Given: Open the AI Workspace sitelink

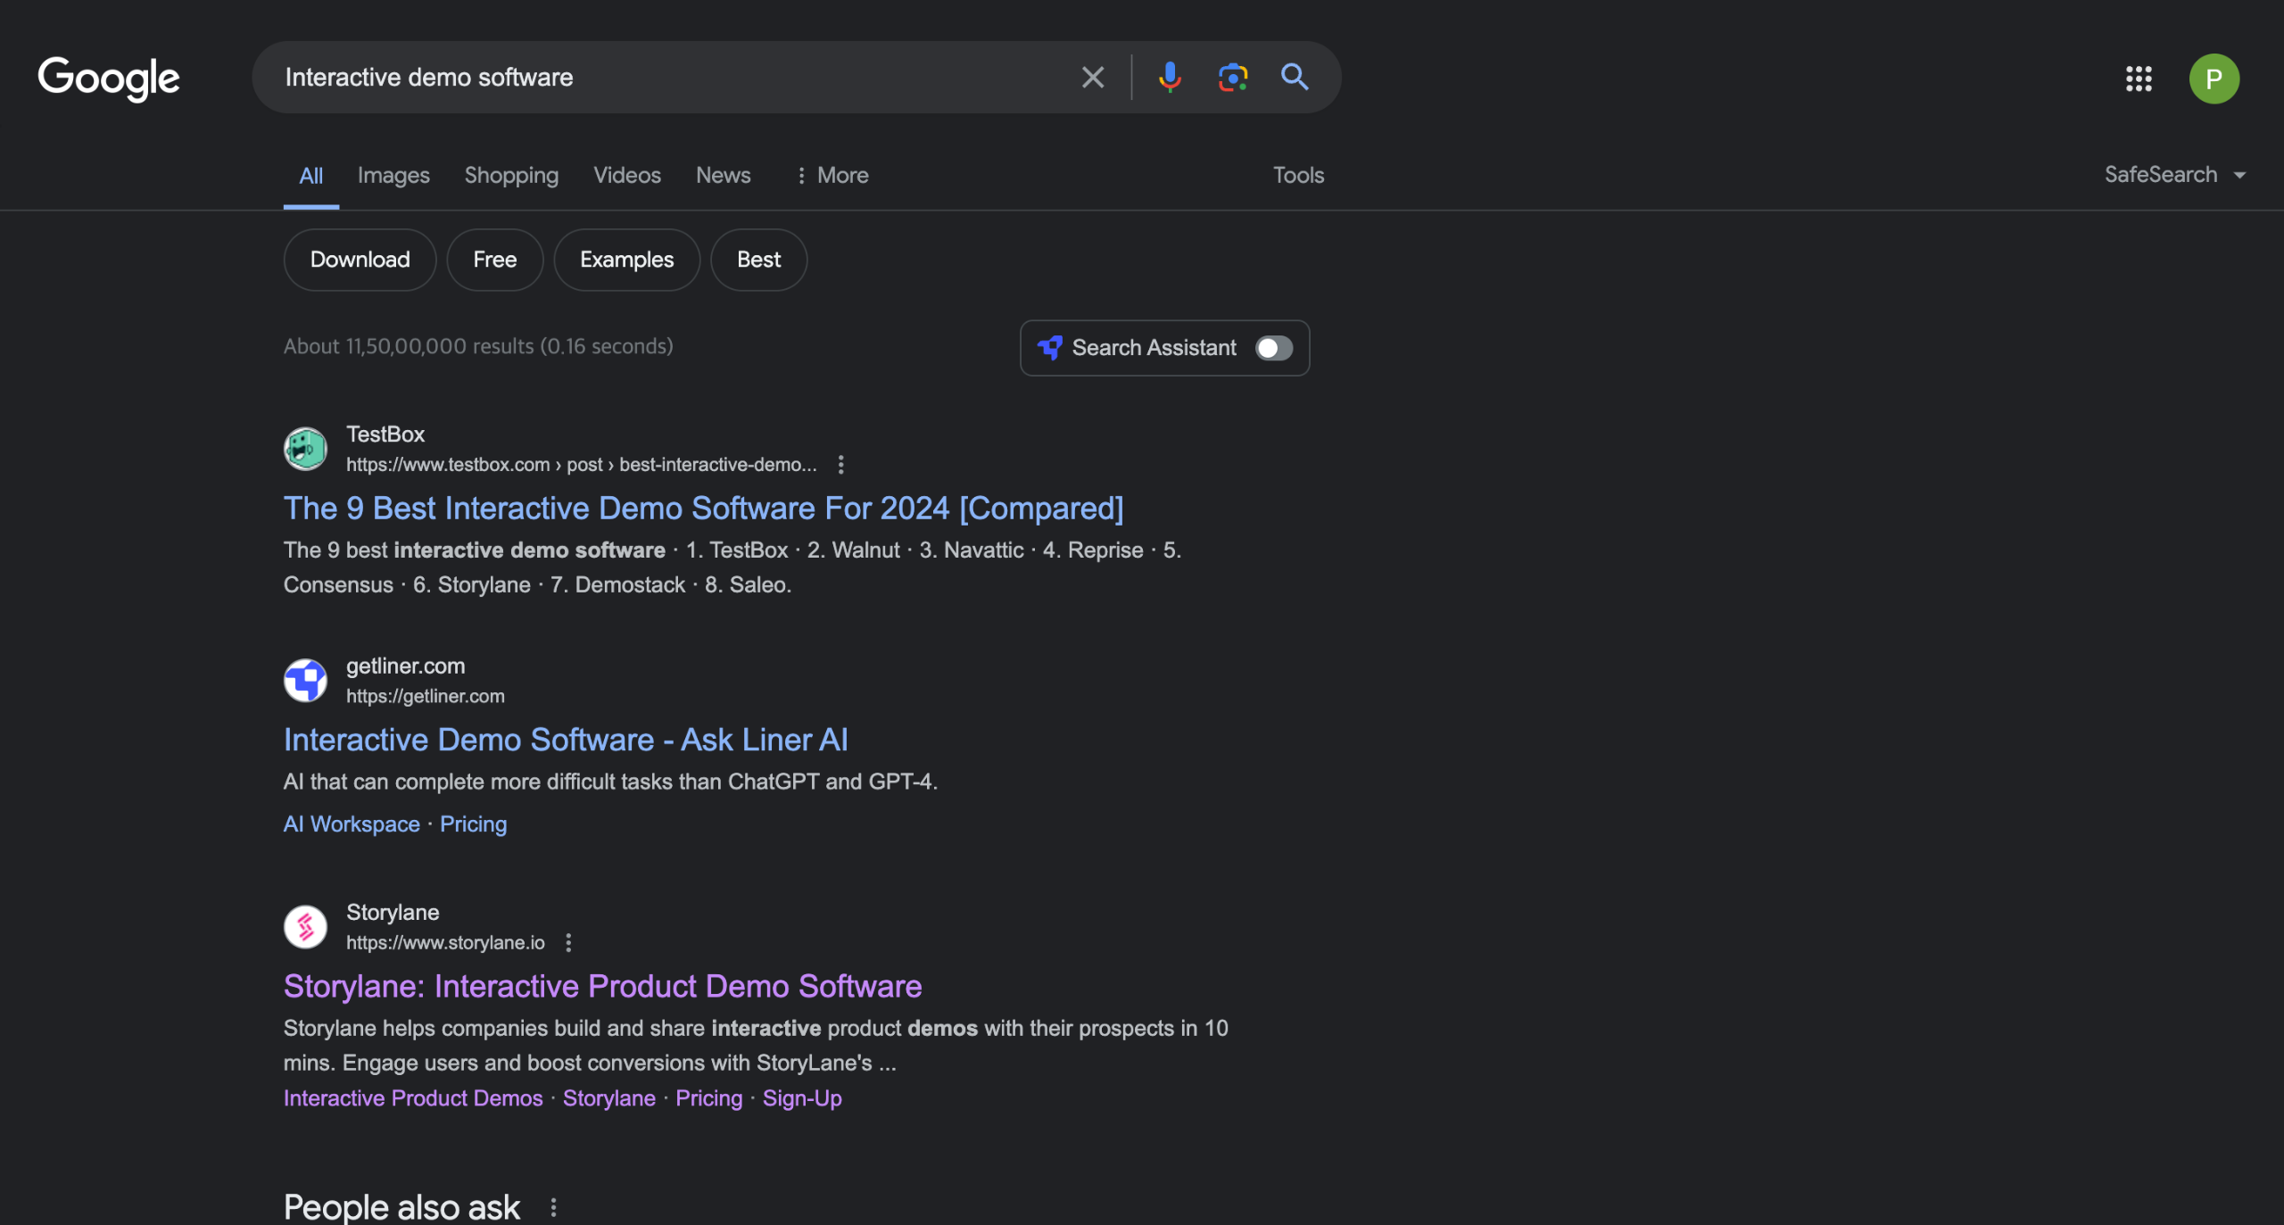Looking at the screenshot, I should [x=352, y=824].
